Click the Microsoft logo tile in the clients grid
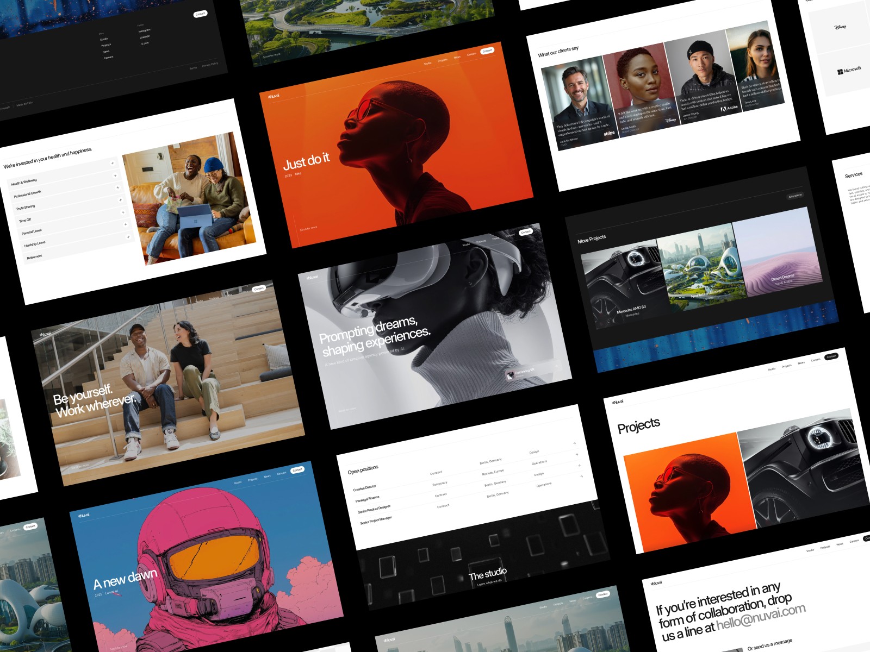Image resolution: width=870 pixels, height=652 pixels. pyautogui.click(x=849, y=70)
